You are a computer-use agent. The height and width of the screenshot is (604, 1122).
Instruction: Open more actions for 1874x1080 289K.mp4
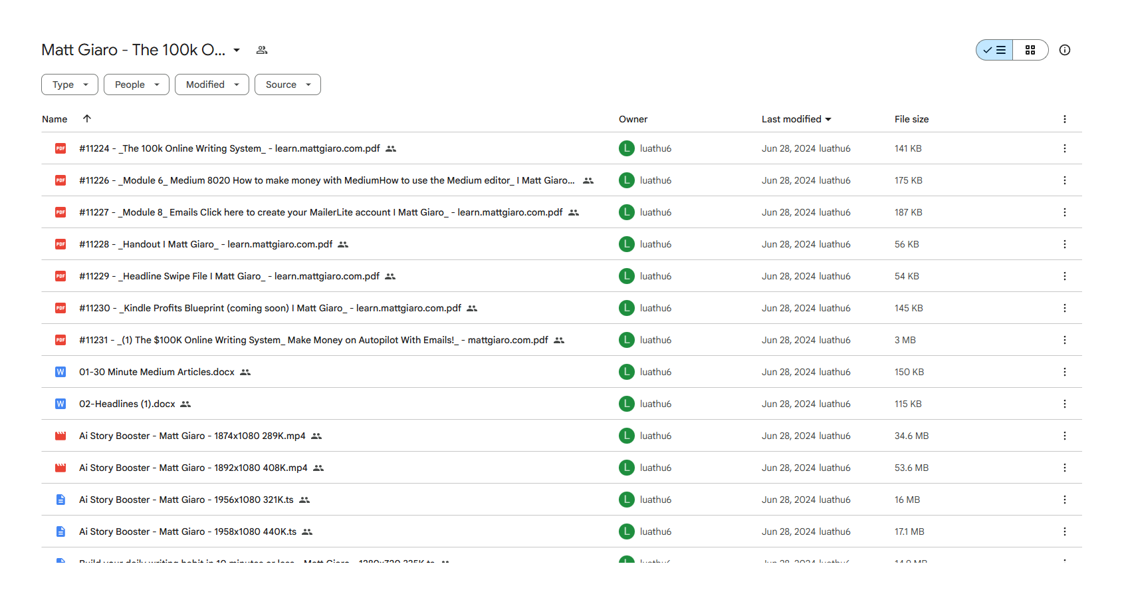click(x=1065, y=436)
